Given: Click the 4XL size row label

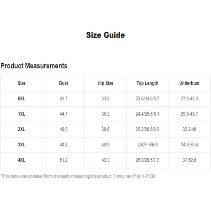Looking at the screenshot, I should click(21, 160).
